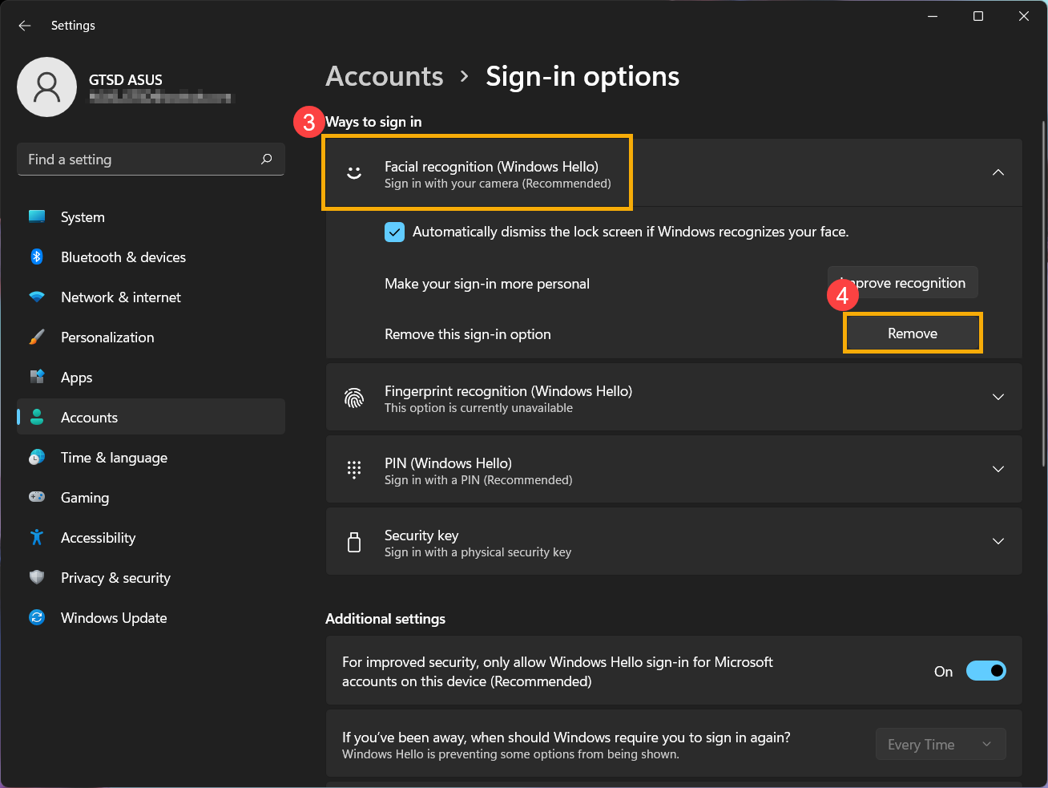The image size is (1048, 788).
Task: Select Accounts in the sidebar
Action: tap(151, 417)
